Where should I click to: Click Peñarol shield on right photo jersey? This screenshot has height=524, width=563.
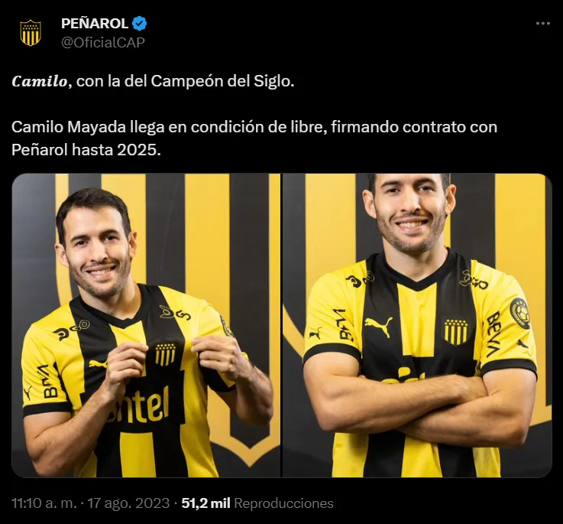(456, 331)
